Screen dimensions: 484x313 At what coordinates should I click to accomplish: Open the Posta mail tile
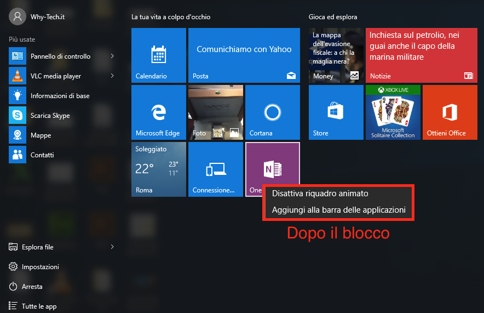[244, 55]
